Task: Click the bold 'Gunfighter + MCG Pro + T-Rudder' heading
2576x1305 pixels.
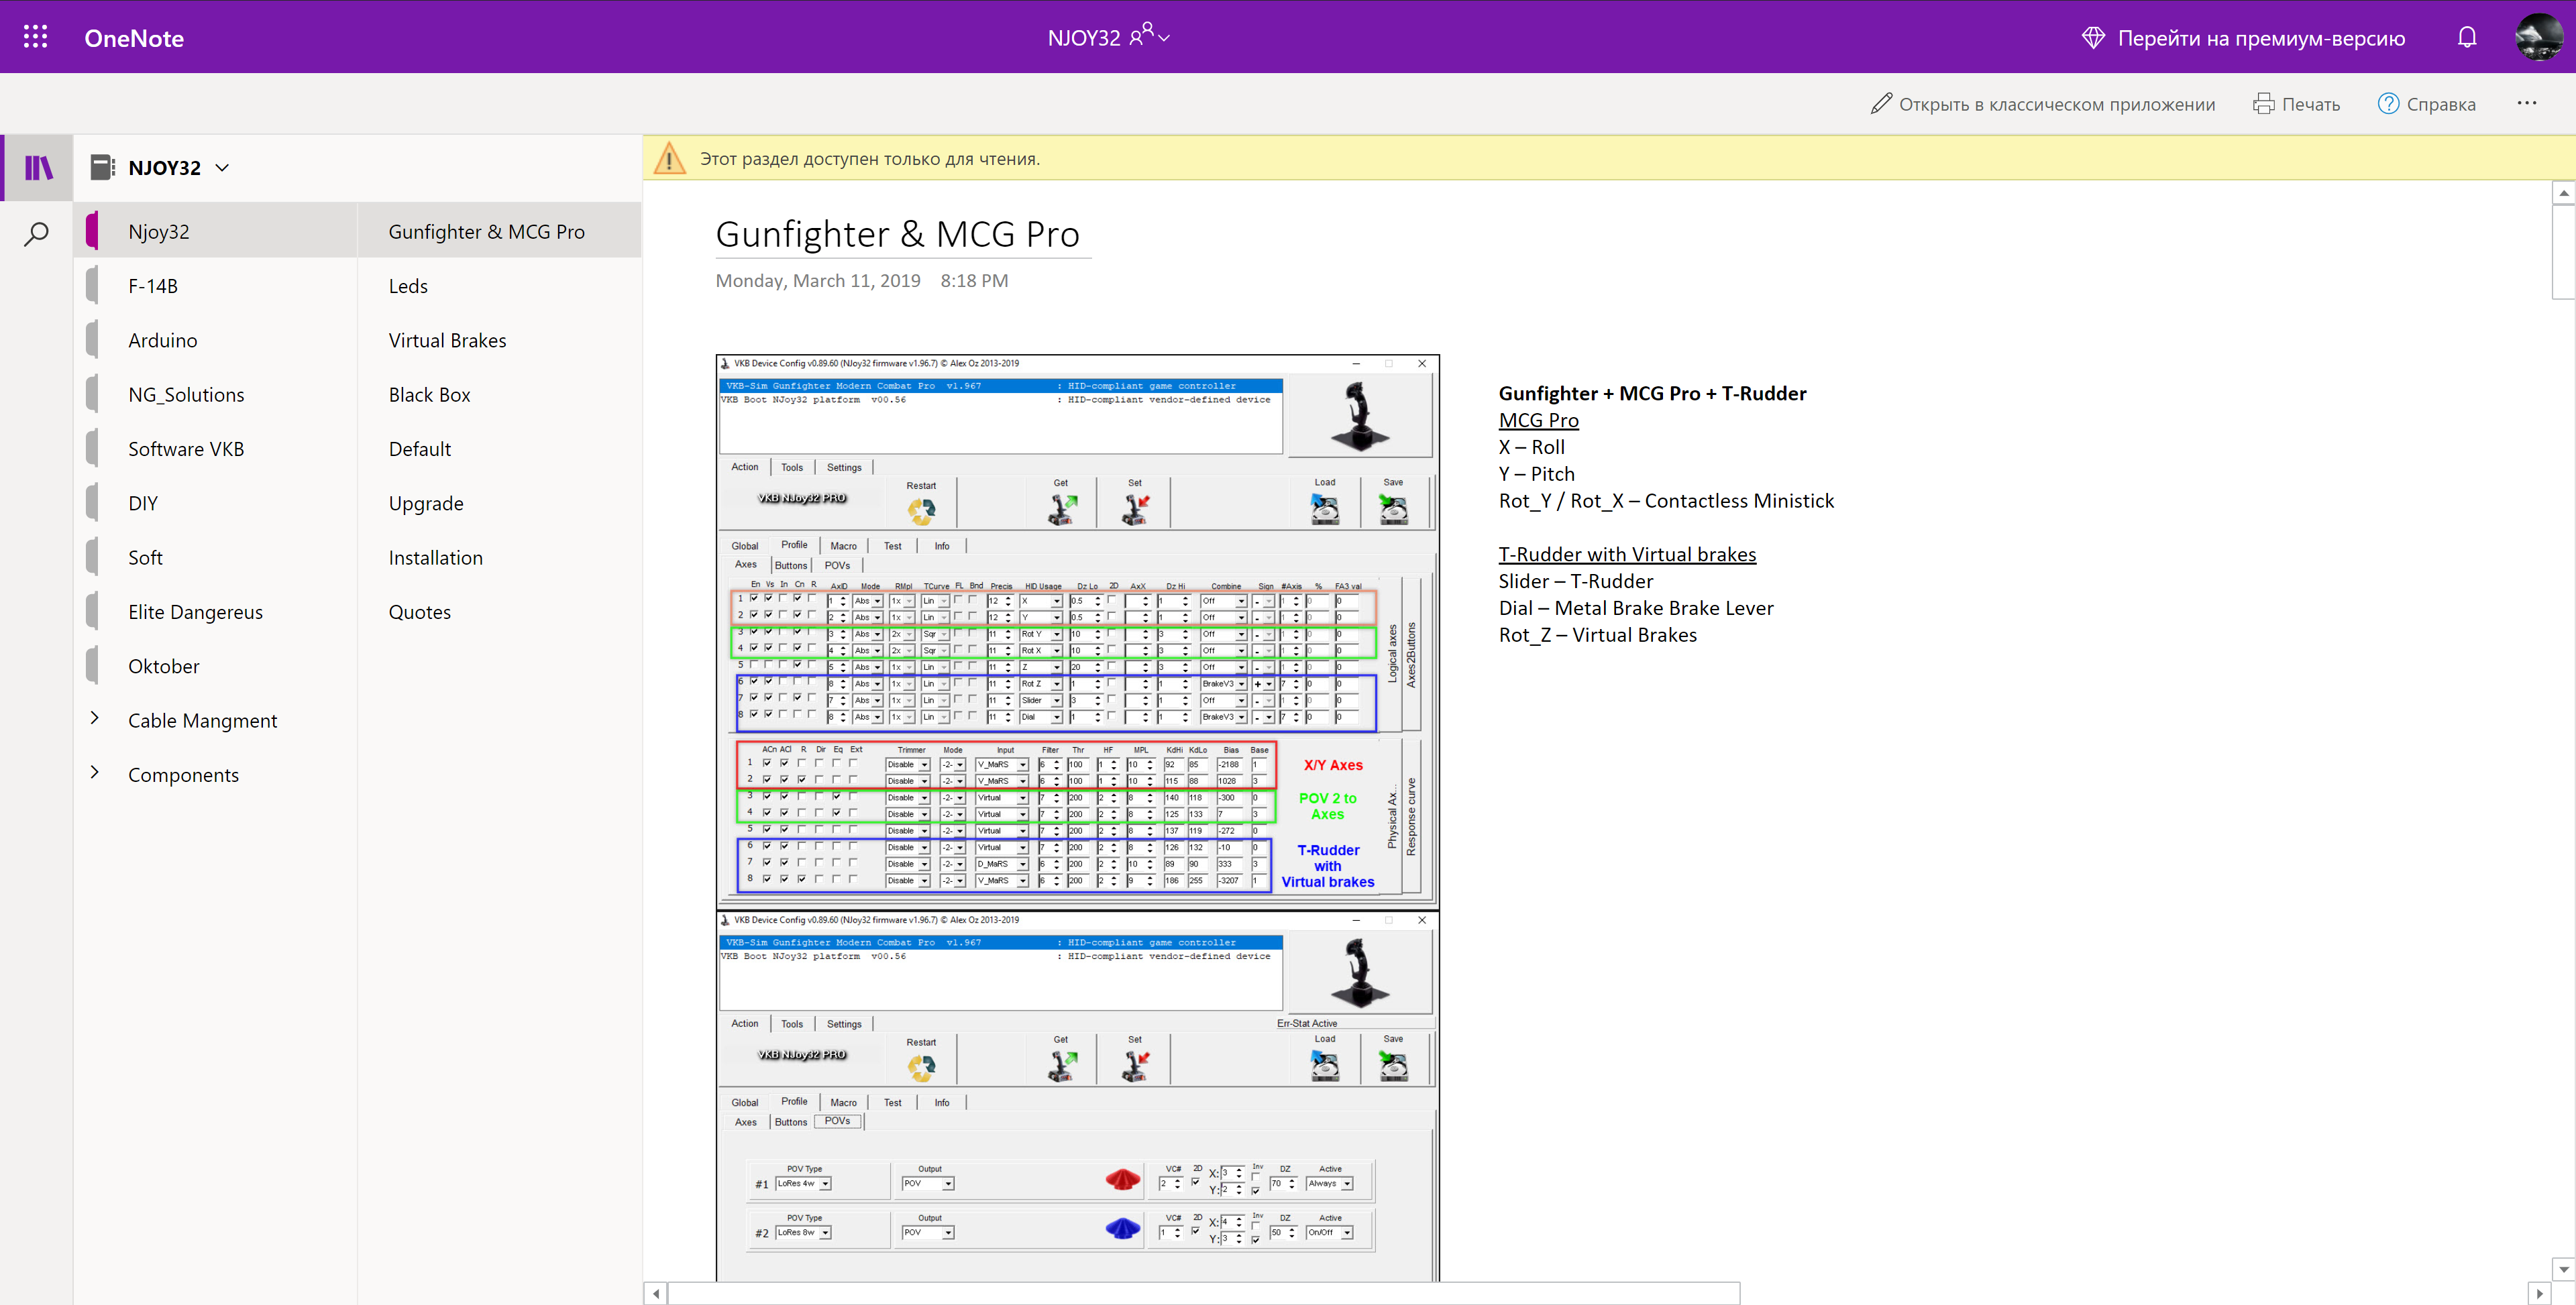Action: (x=1652, y=393)
